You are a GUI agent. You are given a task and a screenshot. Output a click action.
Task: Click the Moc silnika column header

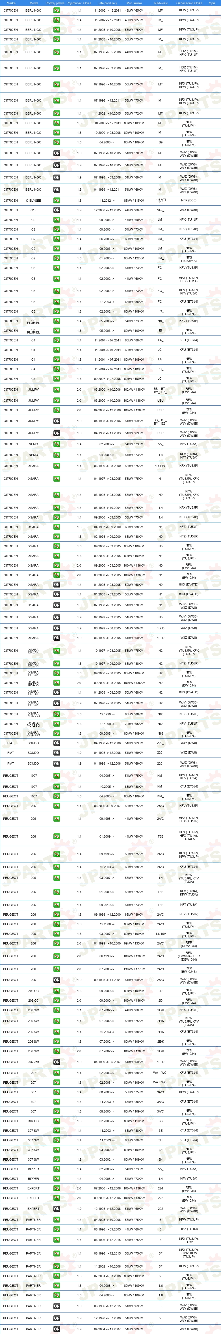(x=133, y=3)
